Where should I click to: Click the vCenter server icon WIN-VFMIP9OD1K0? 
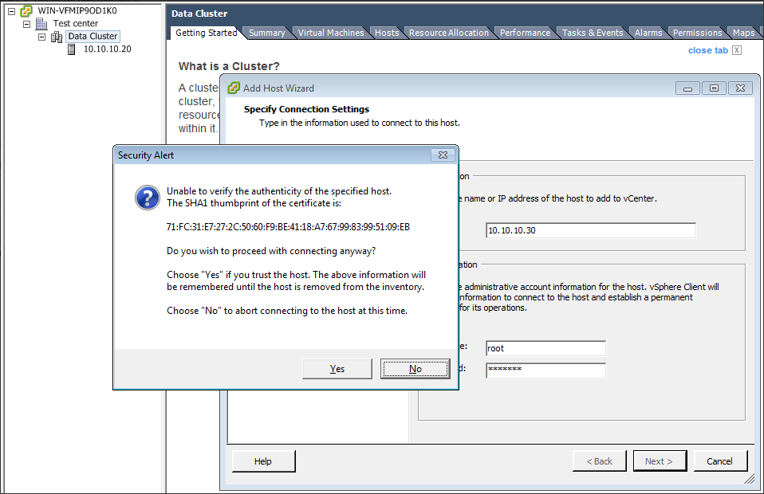pyautogui.click(x=26, y=10)
